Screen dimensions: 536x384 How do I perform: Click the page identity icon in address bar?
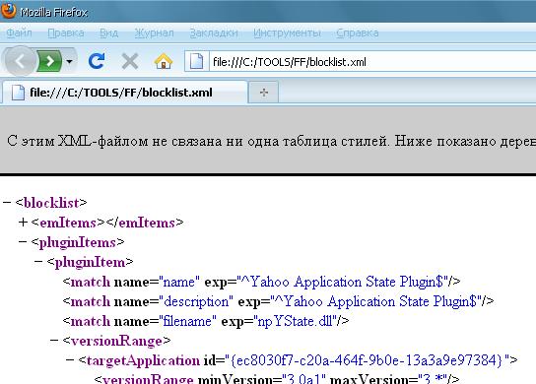[x=196, y=61]
